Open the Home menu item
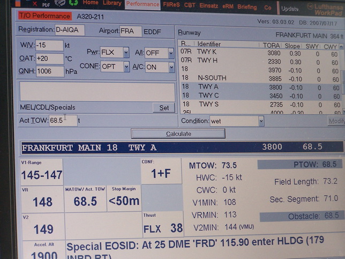 coord(91,3)
